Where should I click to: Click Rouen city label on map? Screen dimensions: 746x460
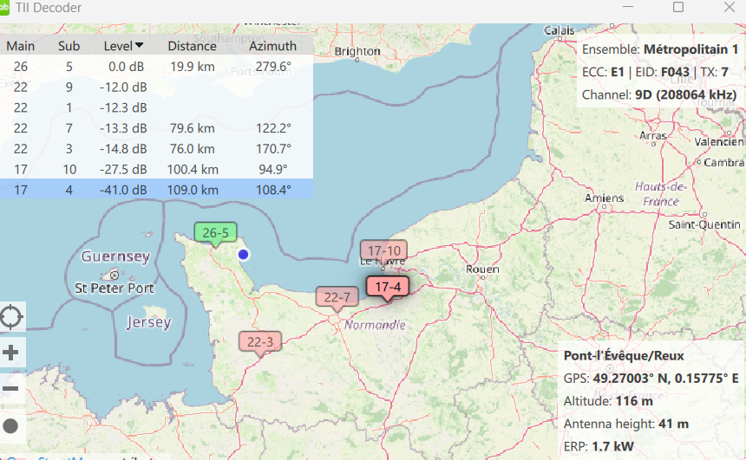(x=482, y=269)
